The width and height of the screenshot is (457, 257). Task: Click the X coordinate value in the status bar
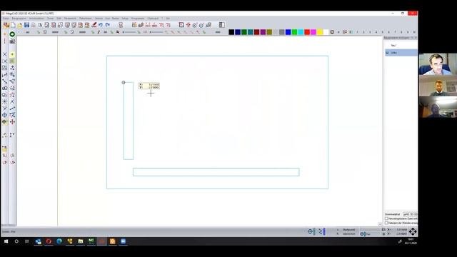pyautogui.click(x=401, y=230)
